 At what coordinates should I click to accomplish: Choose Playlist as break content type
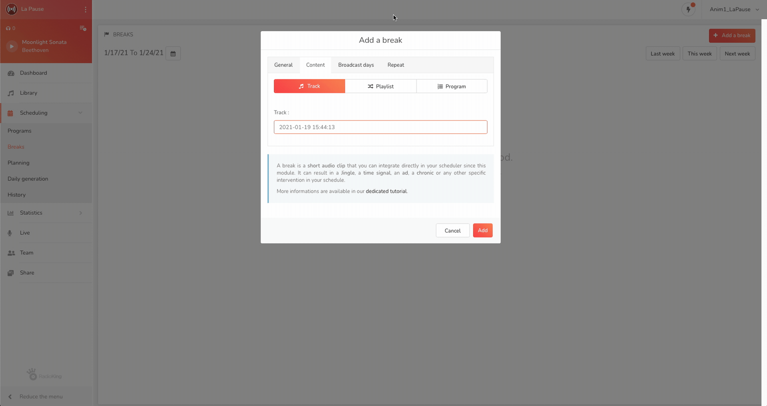381,86
